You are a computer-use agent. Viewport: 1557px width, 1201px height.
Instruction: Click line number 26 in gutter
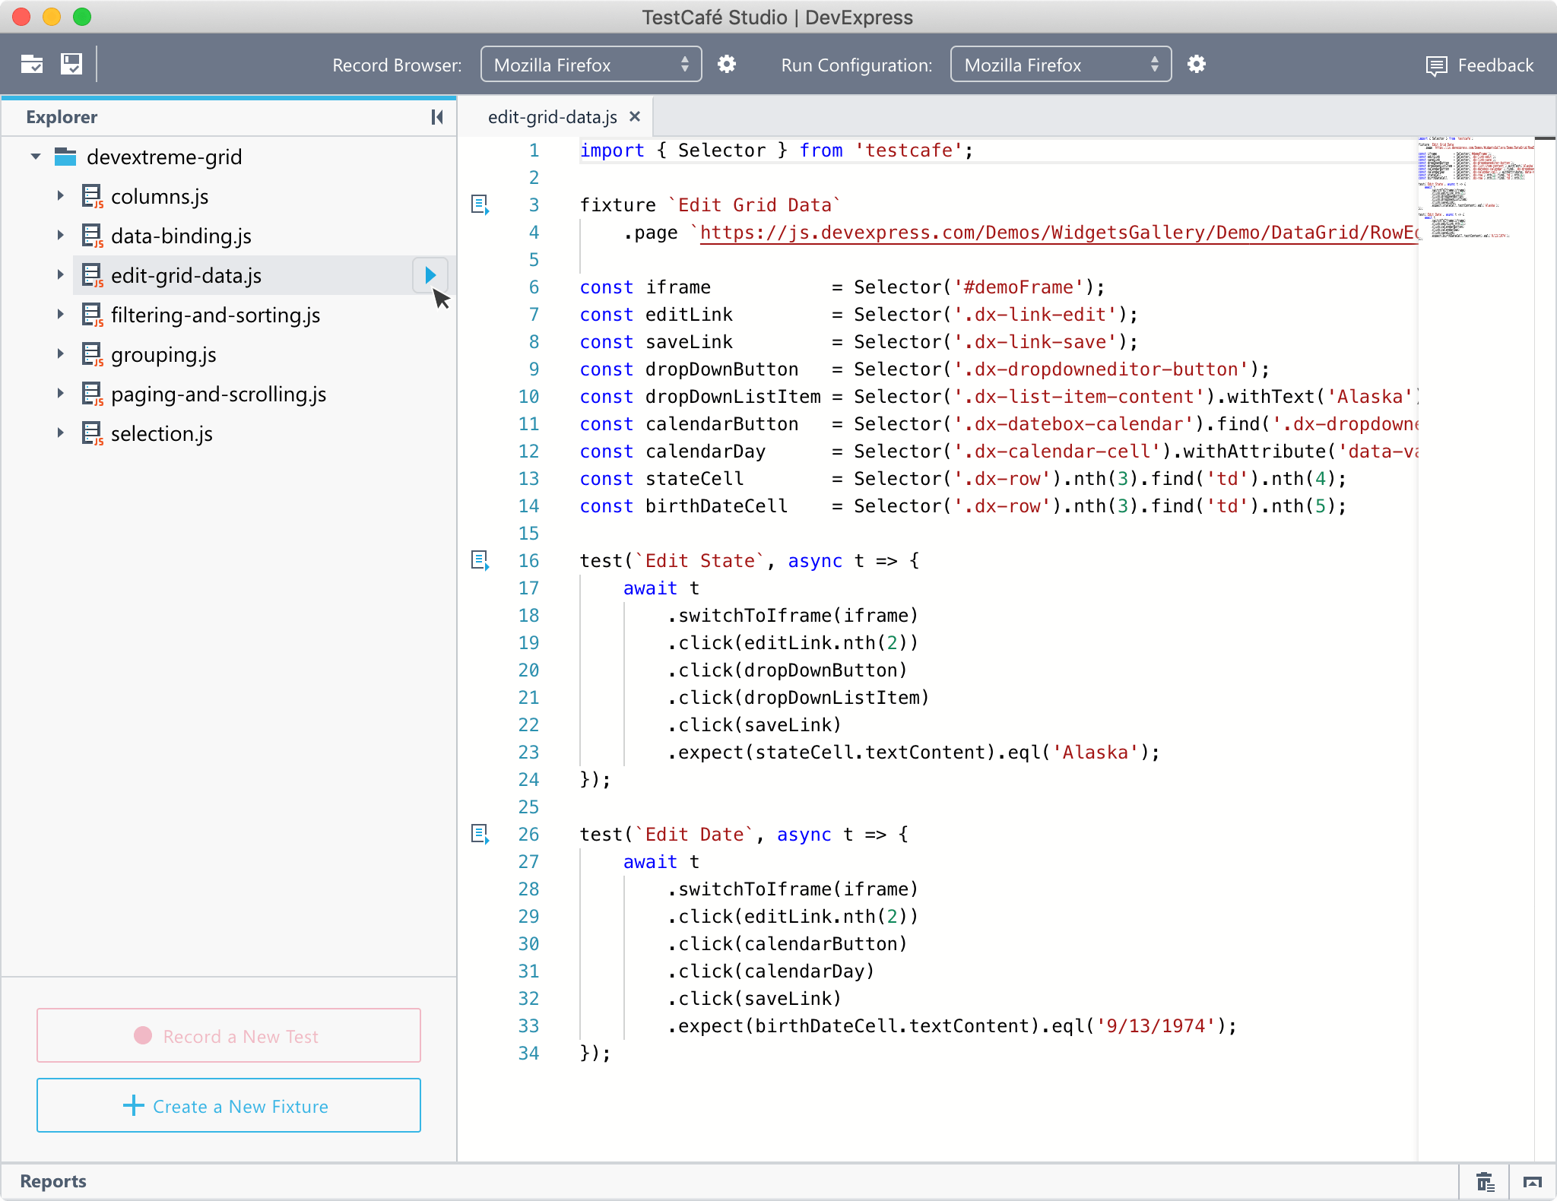pyautogui.click(x=529, y=835)
